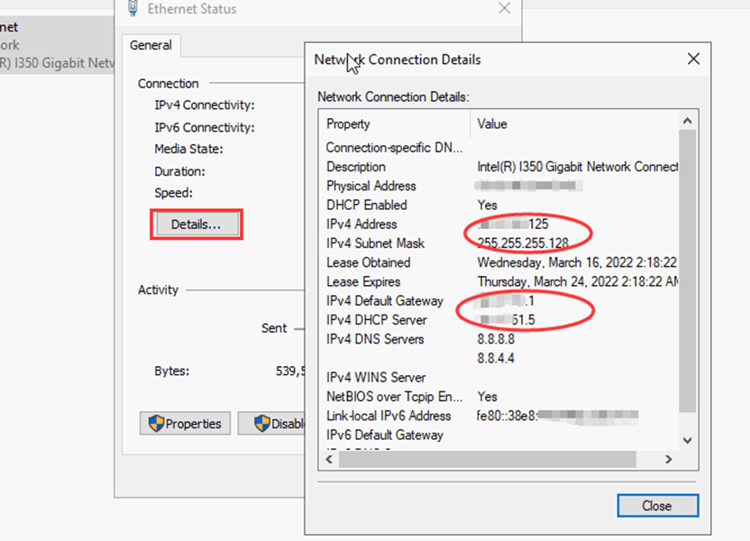Open details via the highlighted Details button
The image size is (750, 541).
(x=197, y=224)
